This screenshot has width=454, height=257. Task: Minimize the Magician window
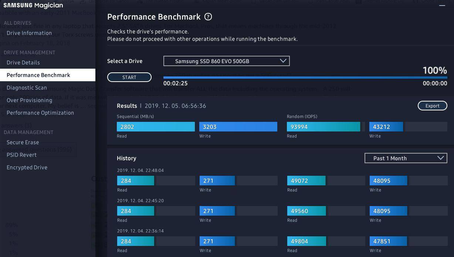(442, 5)
